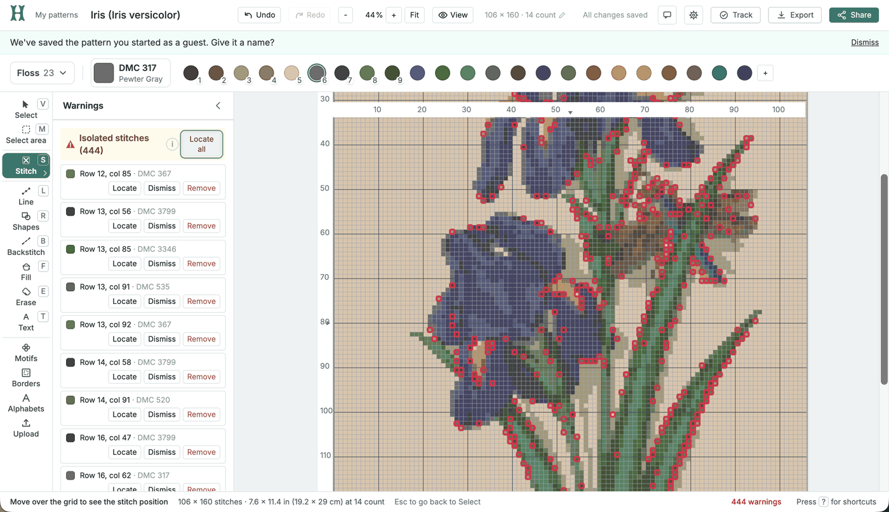
Task: Select floss color swatch number 5
Action: click(291, 73)
